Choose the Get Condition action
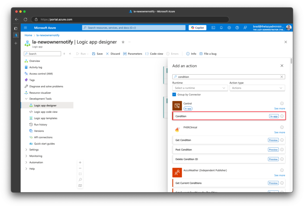304x207 pixels. pyautogui.click(x=229, y=140)
